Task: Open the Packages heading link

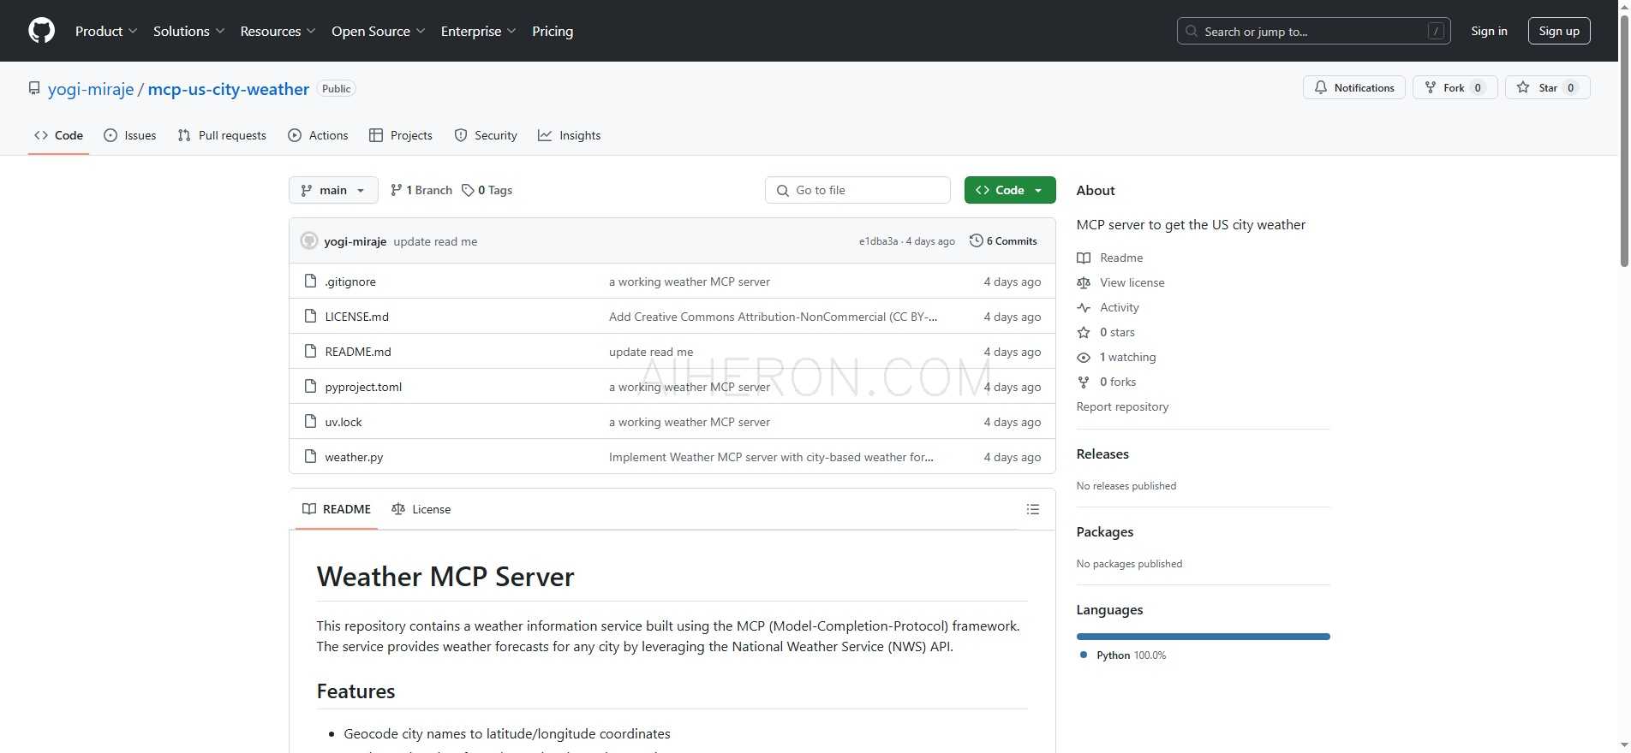Action: [1104, 531]
